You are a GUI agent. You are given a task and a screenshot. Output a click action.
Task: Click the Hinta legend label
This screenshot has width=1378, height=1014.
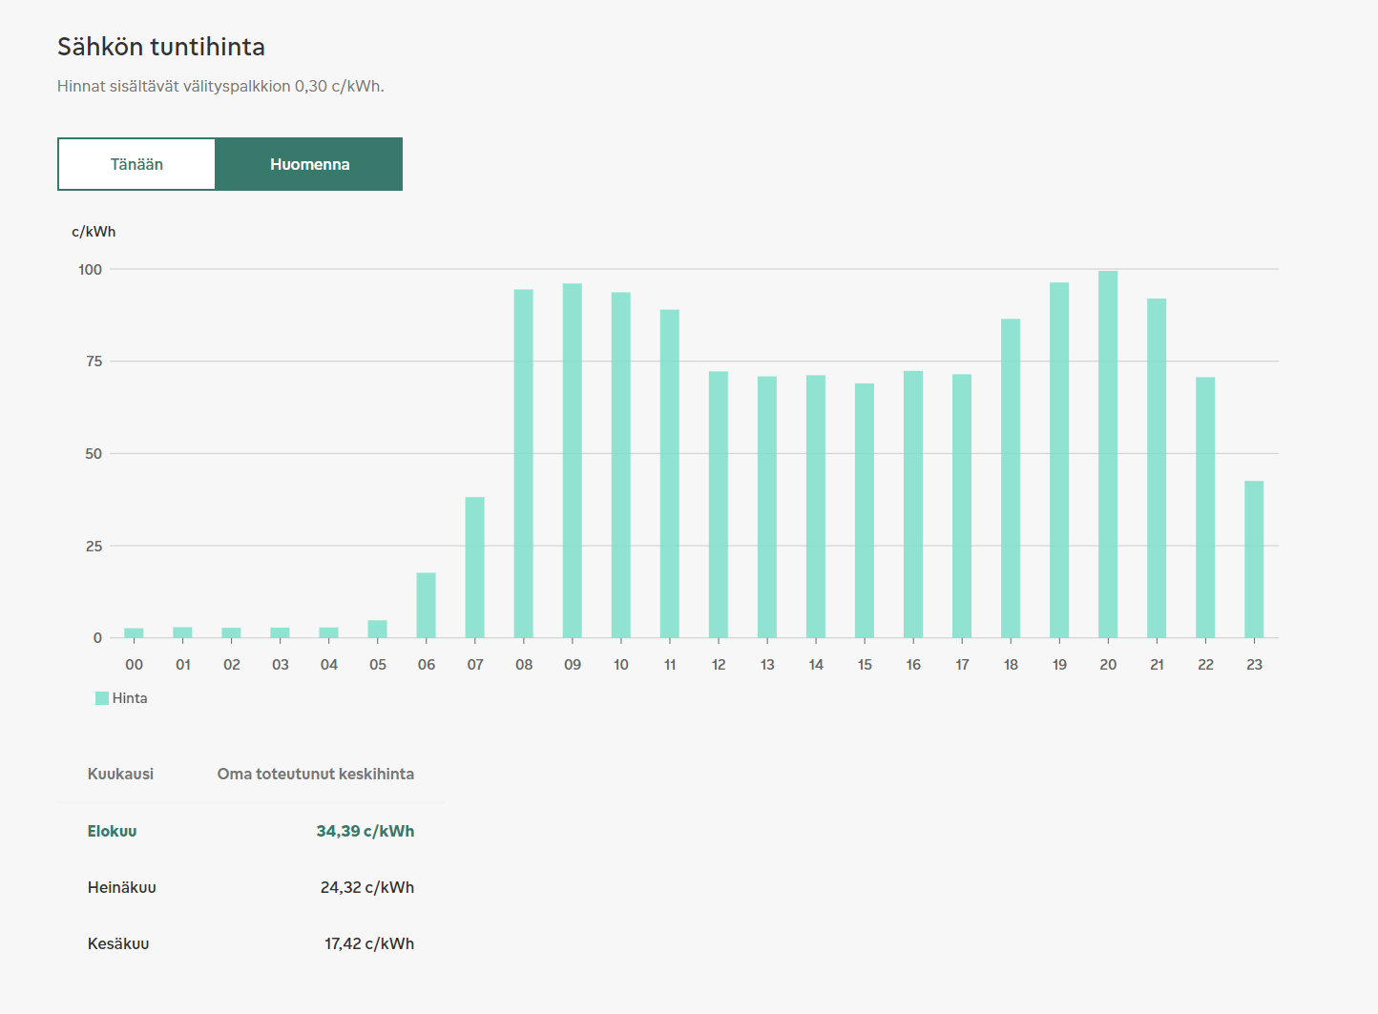[x=130, y=698]
